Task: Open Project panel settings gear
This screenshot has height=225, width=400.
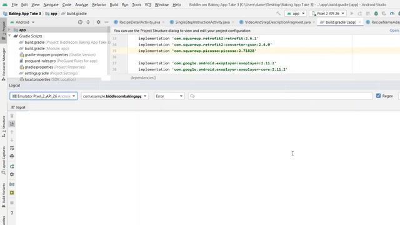Action: pyautogui.click(x=98, y=22)
